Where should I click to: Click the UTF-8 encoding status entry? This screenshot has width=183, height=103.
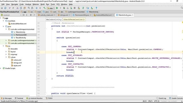(x=157, y=101)
